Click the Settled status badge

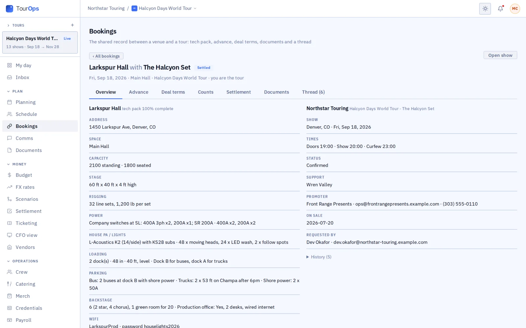pyautogui.click(x=203, y=68)
